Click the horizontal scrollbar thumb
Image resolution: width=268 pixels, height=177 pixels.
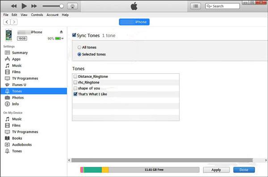coord(162,160)
